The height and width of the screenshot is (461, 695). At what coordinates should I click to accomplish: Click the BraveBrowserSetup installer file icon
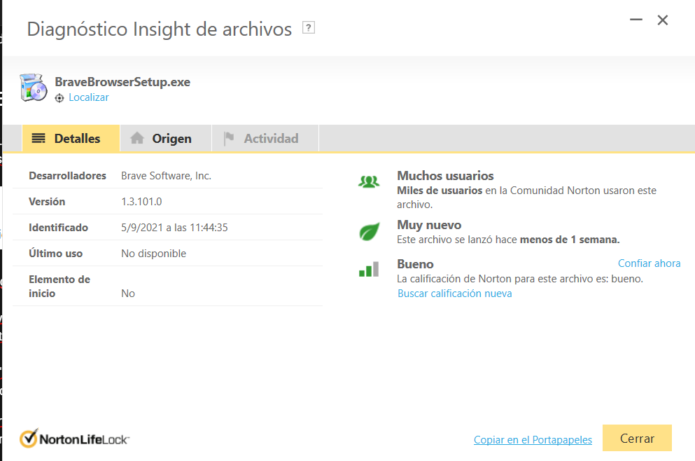pyautogui.click(x=33, y=88)
